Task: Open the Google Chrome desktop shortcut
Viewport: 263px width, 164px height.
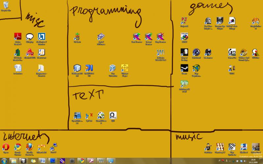Action: [x=18, y=147]
